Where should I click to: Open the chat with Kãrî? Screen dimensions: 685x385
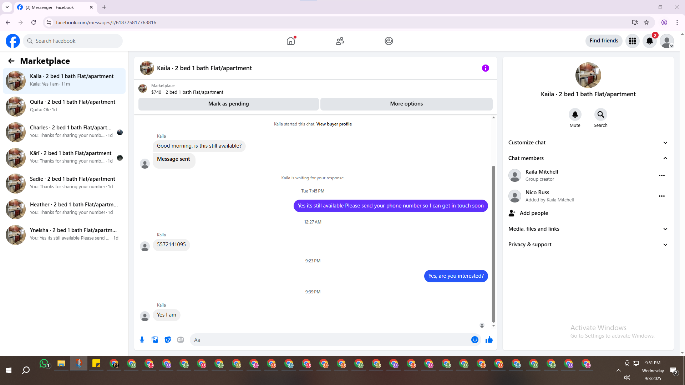[x=64, y=158]
